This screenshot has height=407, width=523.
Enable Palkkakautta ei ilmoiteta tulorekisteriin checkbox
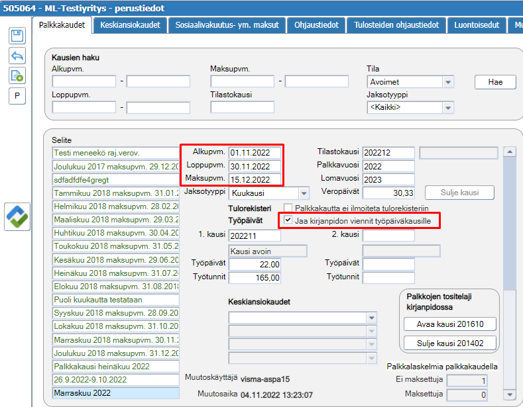pos(288,208)
